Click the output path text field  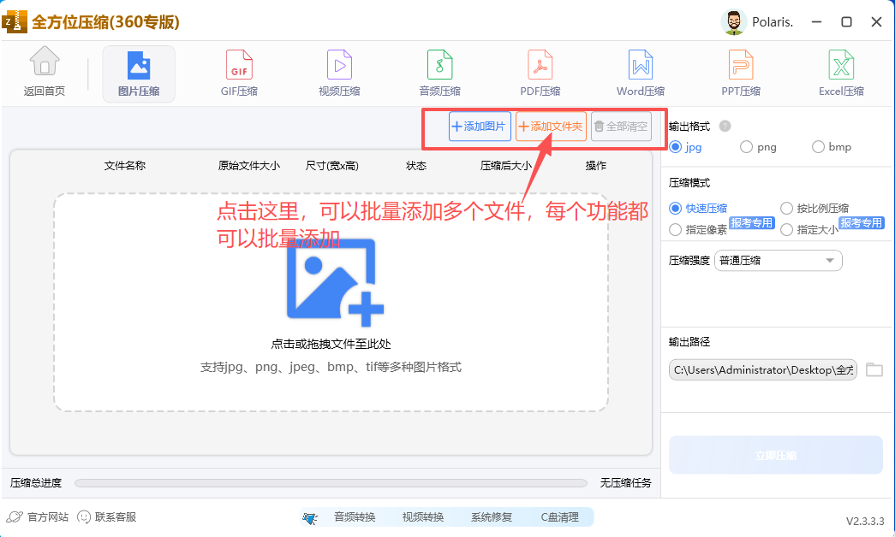pos(762,370)
